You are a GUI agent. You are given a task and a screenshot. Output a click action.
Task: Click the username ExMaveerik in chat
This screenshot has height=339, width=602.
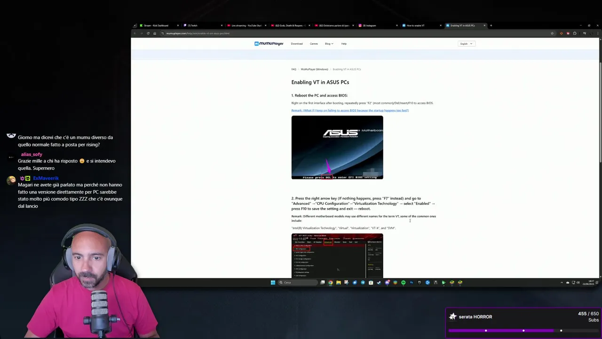[x=46, y=178]
